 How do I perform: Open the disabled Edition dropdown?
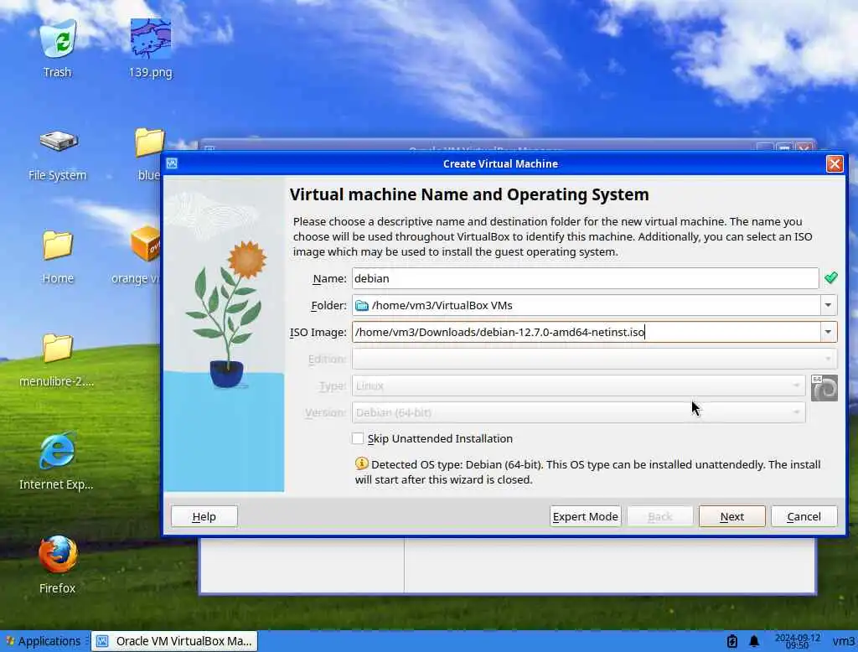(x=594, y=359)
